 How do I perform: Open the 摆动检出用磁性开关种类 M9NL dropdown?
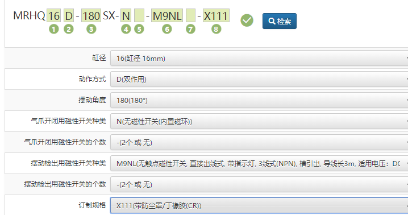point(259,163)
